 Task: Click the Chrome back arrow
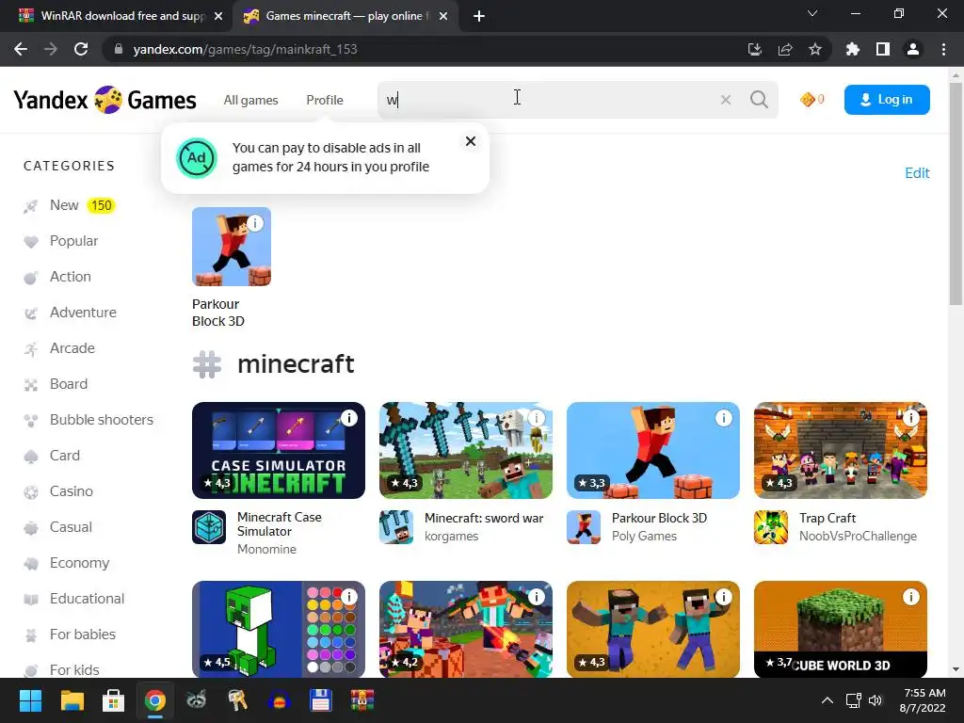coord(21,49)
